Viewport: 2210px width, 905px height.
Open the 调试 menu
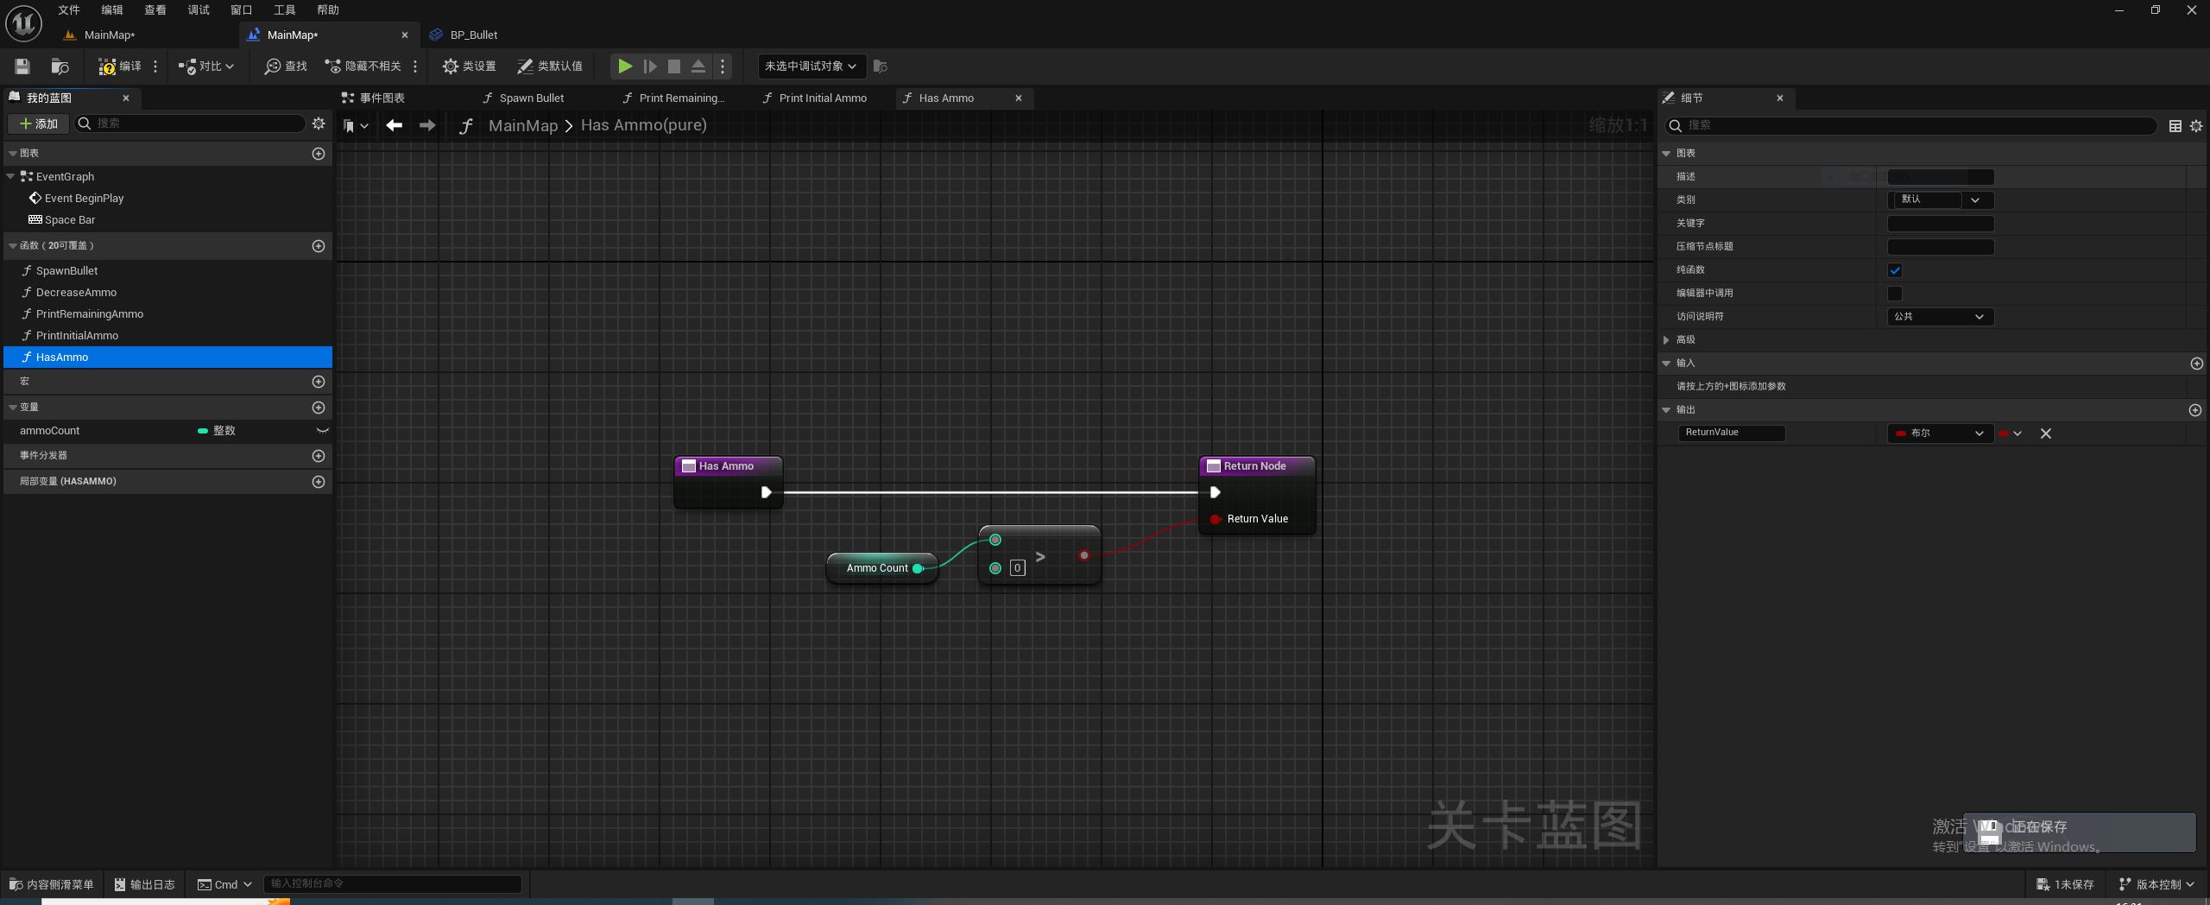click(199, 9)
